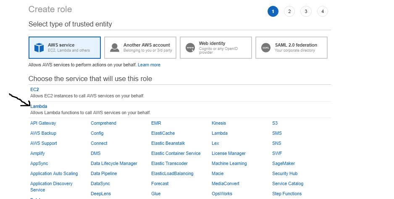Screen dimensions: 394x199
Task: Select the Glue service
Action: pyautogui.click(x=156, y=194)
